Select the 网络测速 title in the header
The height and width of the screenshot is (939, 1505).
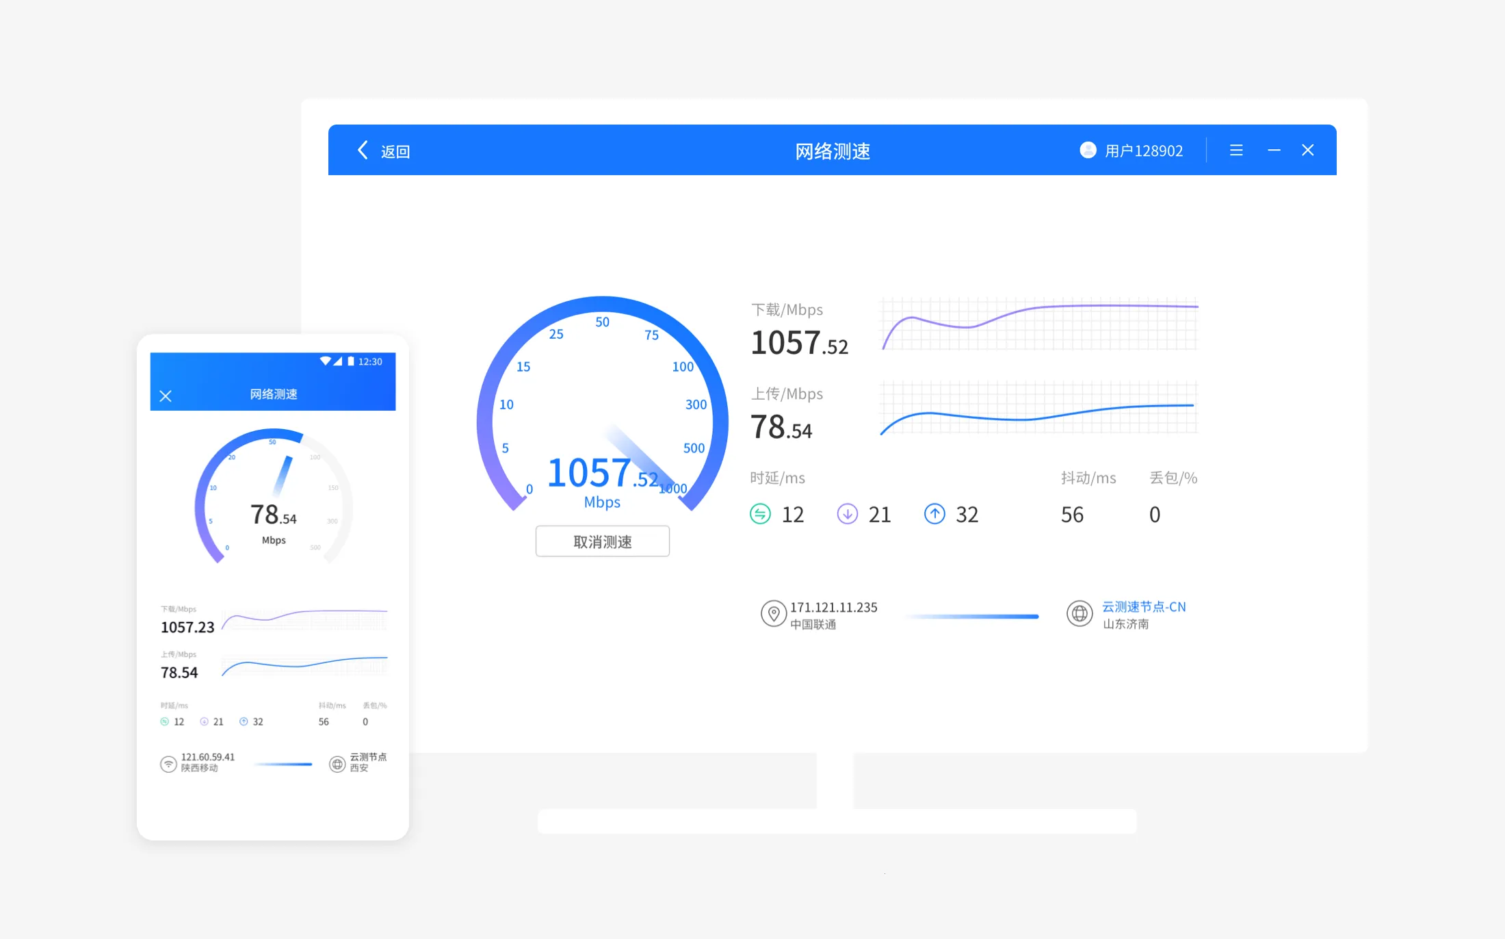click(832, 150)
